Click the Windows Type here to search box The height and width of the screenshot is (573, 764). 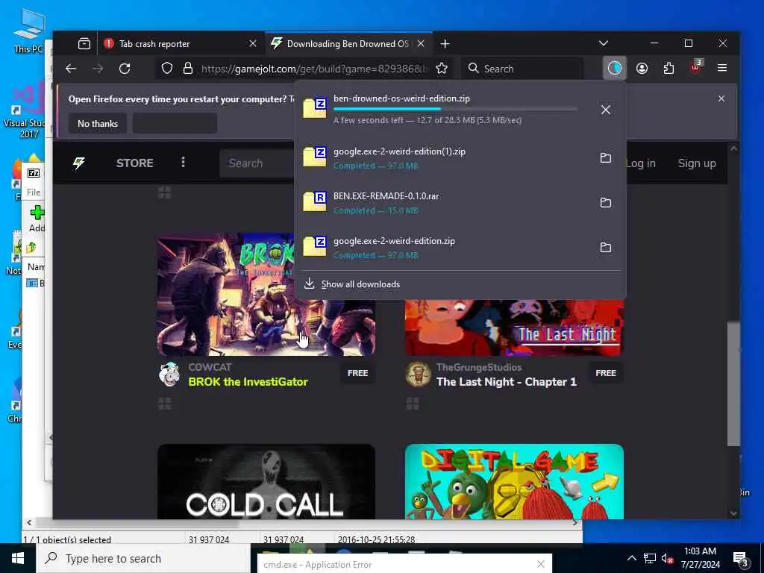click(144, 558)
